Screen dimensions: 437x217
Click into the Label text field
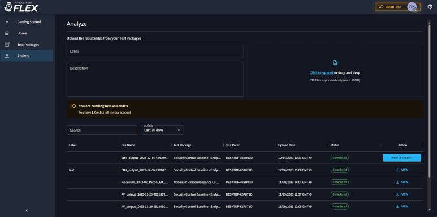coord(155,51)
